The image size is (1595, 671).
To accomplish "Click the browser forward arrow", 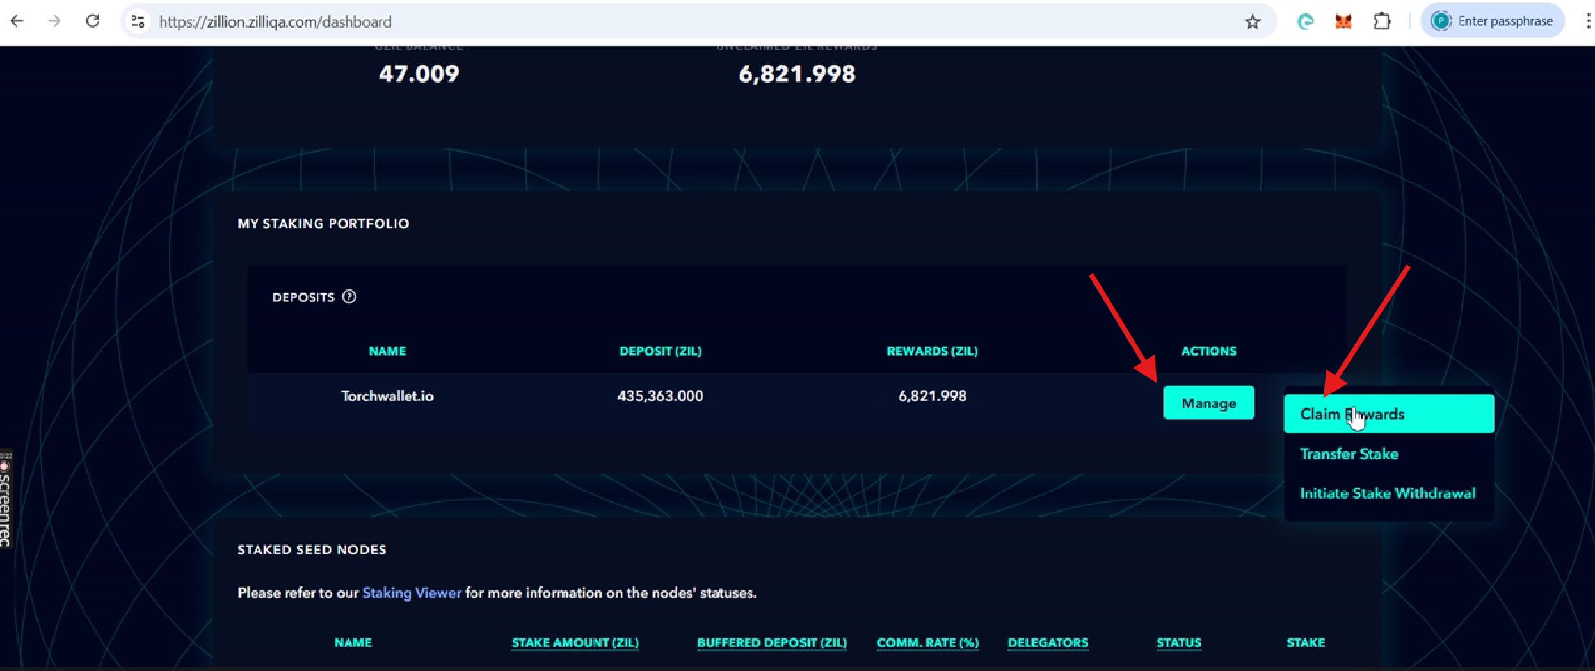I will coord(54,21).
